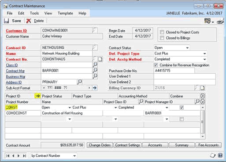Click the Project Manager ID lookup magnifier
The image size is (226, 162).
(197, 101)
